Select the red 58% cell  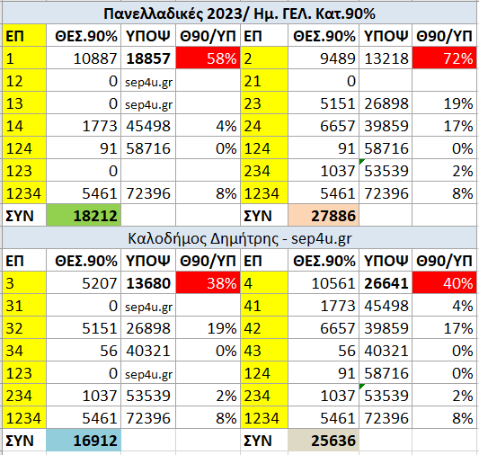(208, 58)
